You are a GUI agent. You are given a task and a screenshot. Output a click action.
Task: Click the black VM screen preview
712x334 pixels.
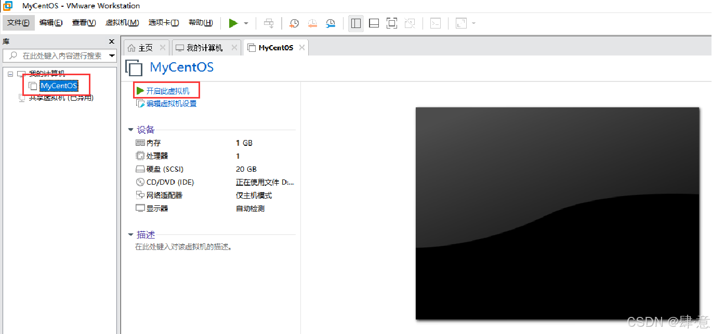click(558, 213)
